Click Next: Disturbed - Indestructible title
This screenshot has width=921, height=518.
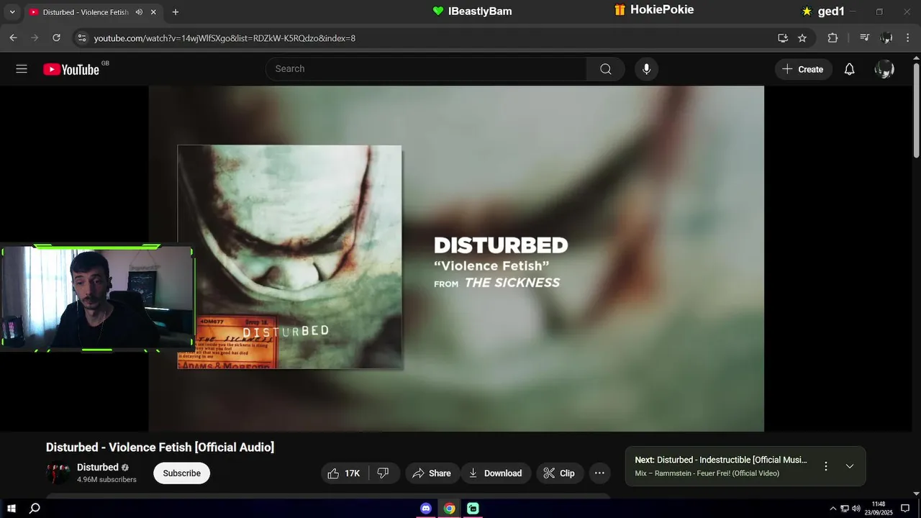click(x=721, y=460)
